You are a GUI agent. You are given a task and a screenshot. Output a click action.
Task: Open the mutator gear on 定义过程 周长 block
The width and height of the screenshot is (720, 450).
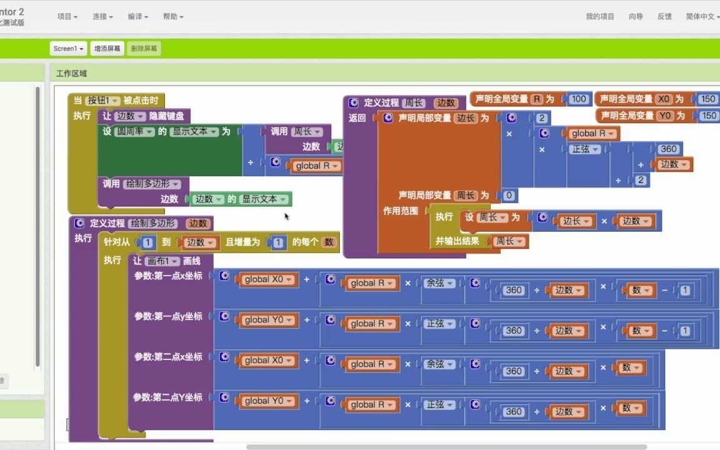click(x=353, y=103)
